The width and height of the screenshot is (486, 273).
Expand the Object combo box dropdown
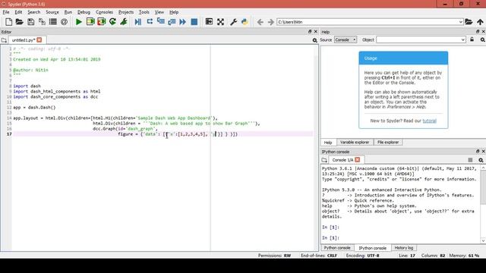click(x=462, y=40)
